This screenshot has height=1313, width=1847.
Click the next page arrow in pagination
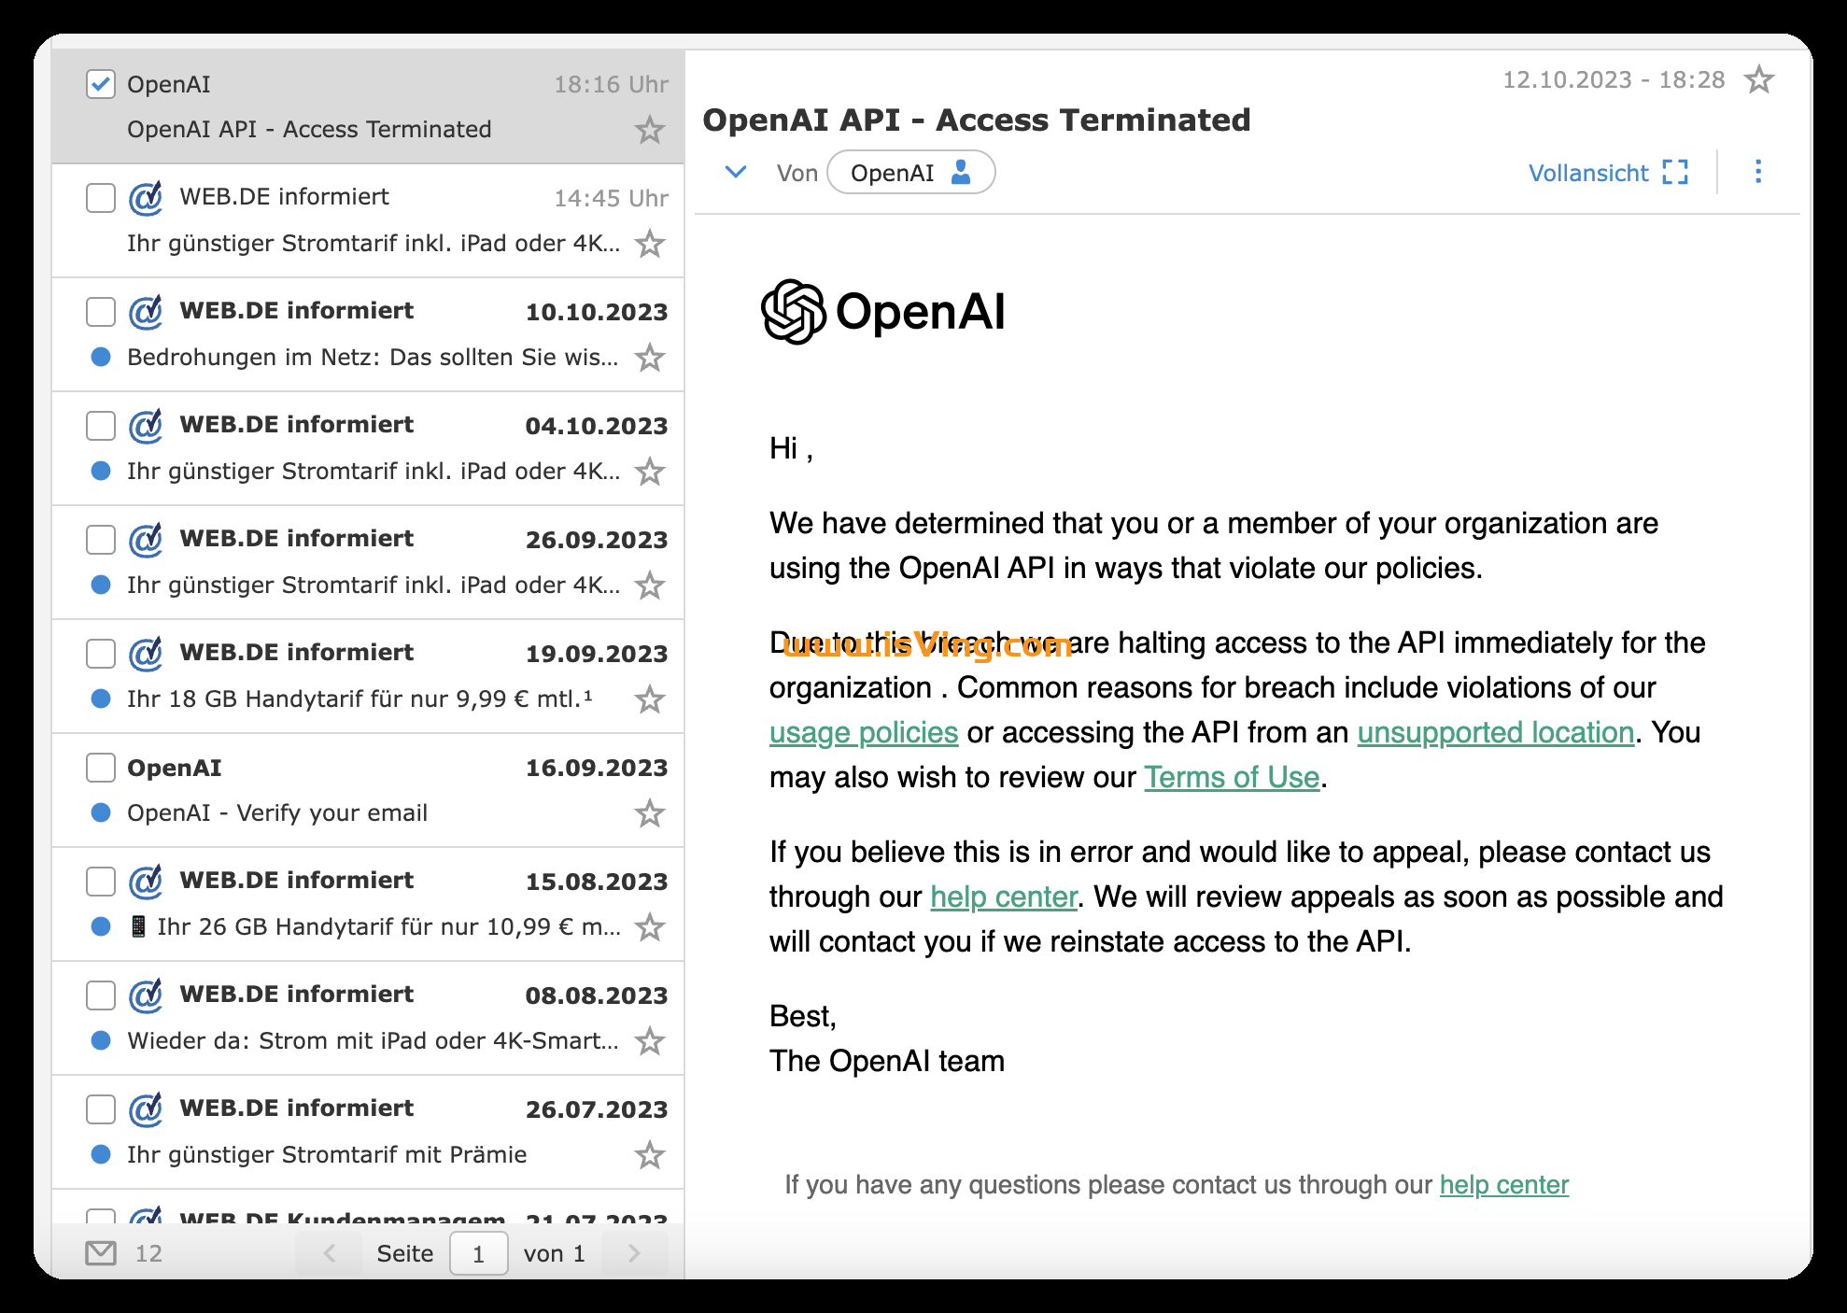tap(634, 1252)
